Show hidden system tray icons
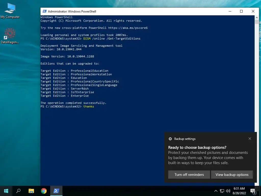261x196 pixels. (216, 191)
